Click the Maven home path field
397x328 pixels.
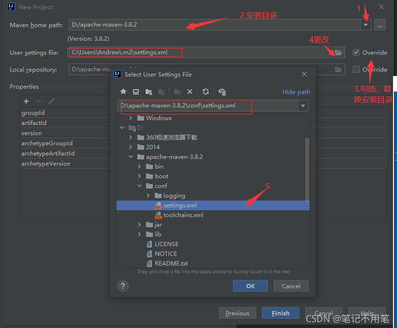pos(215,25)
